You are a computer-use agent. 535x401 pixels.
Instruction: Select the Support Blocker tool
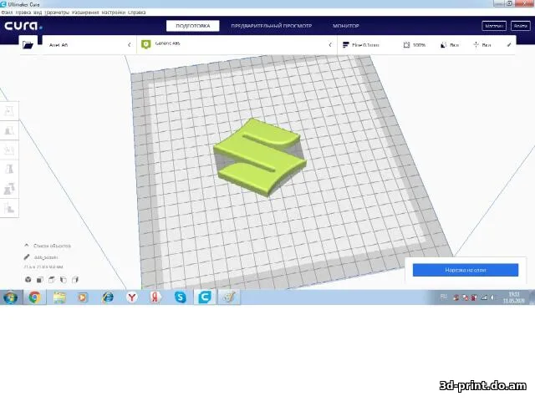(9, 208)
